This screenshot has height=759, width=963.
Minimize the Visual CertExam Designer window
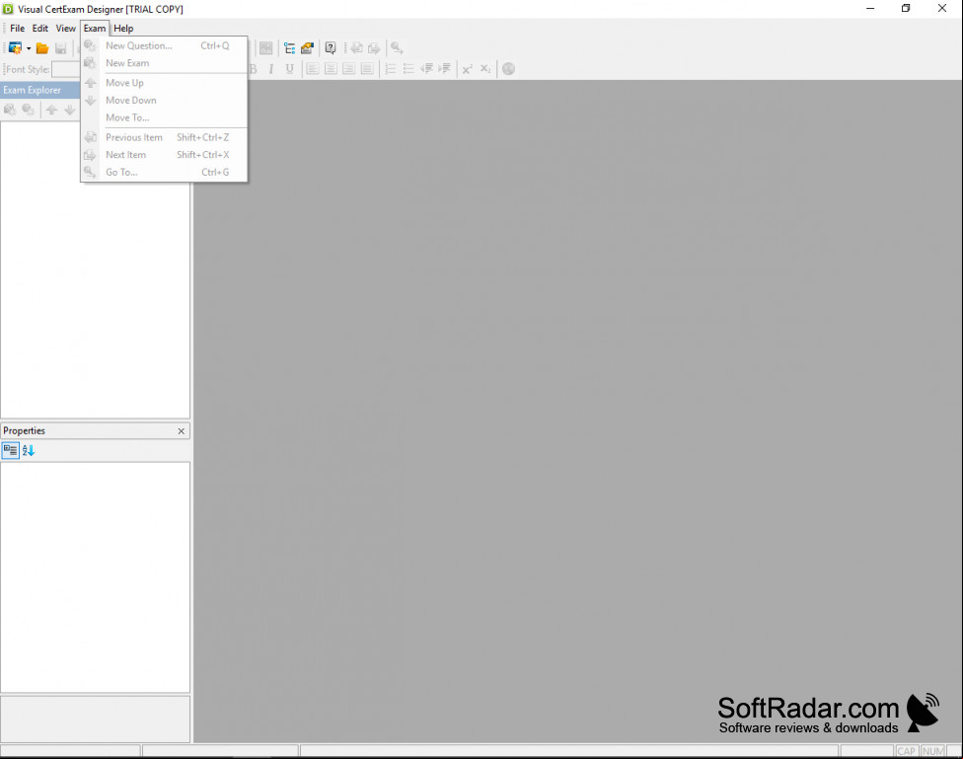(x=870, y=9)
